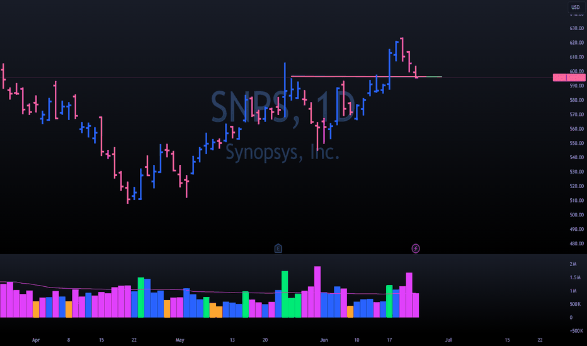Viewport: 587px width, 346px height.
Task: Click the 1.5M volume axis label
Action: pyautogui.click(x=575, y=277)
